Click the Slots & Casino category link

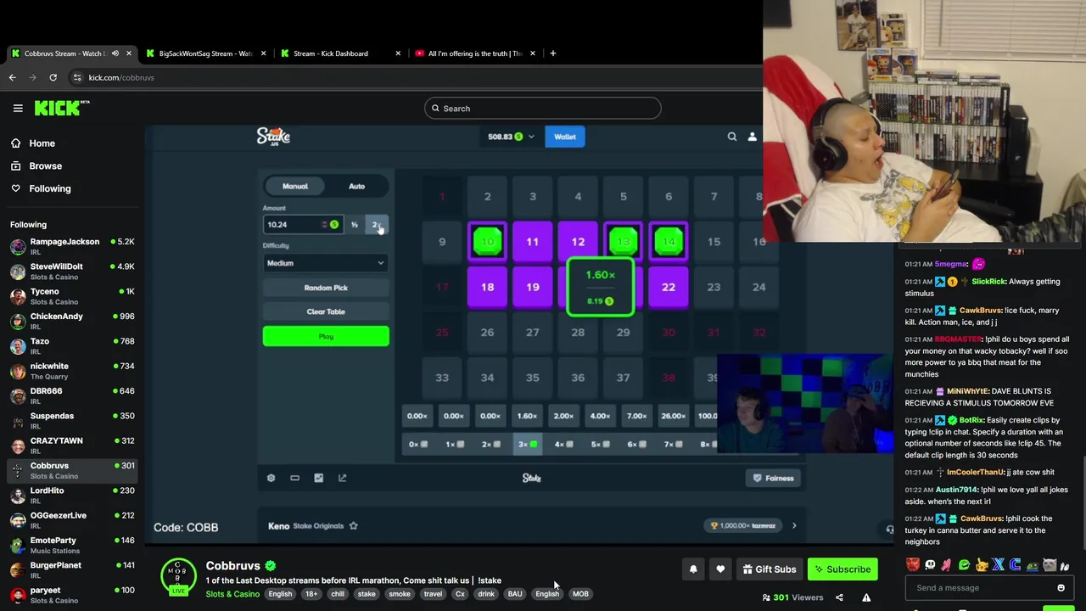[232, 594]
